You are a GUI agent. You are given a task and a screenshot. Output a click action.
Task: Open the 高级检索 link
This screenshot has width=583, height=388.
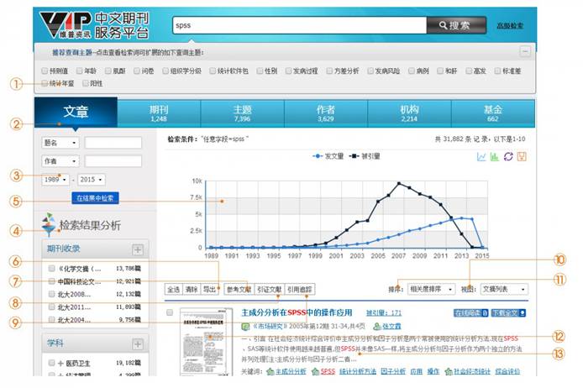(511, 26)
